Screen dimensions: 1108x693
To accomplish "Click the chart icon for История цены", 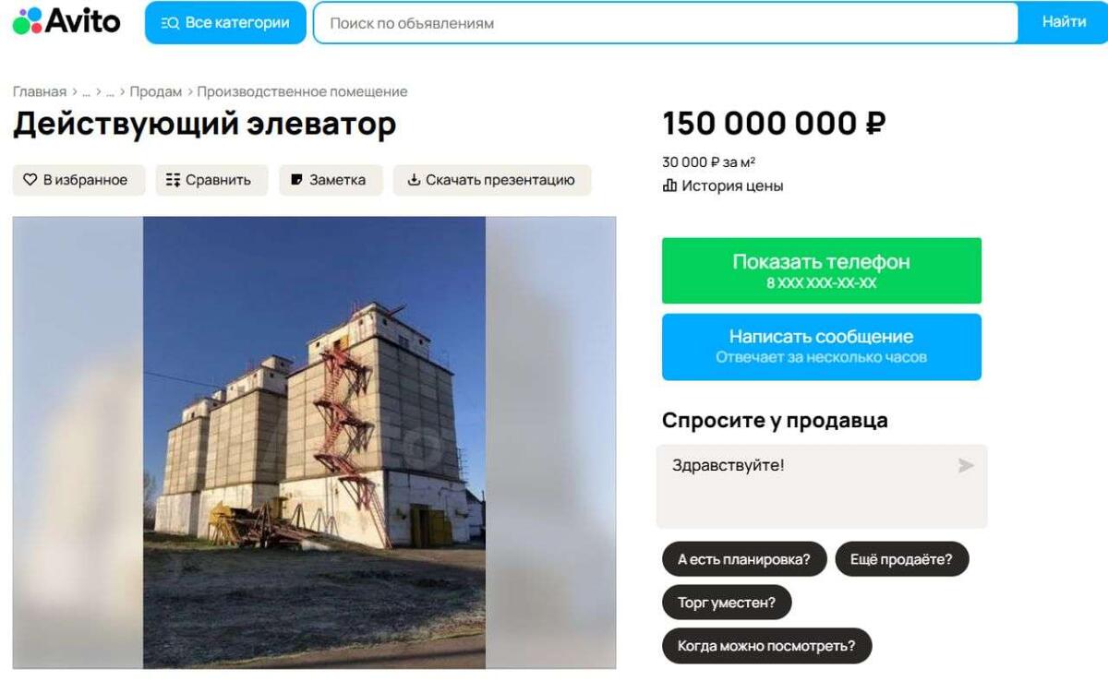I will click(x=670, y=186).
